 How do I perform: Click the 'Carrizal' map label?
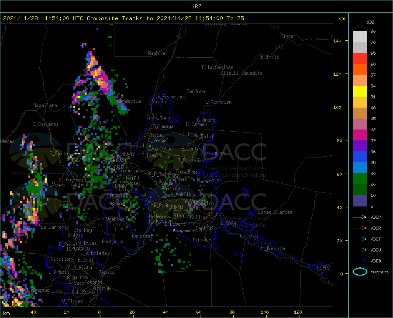[x=142, y=236]
